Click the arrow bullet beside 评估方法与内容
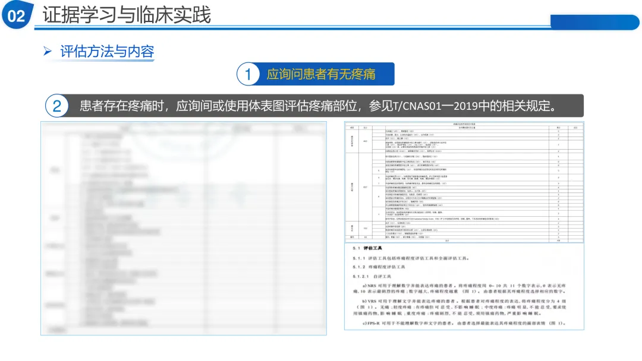Screen dimensions: 642x361 (x=48, y=51)
